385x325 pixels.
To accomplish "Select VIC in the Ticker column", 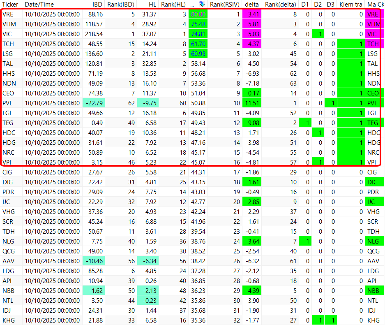I will [x=7, y=34].
